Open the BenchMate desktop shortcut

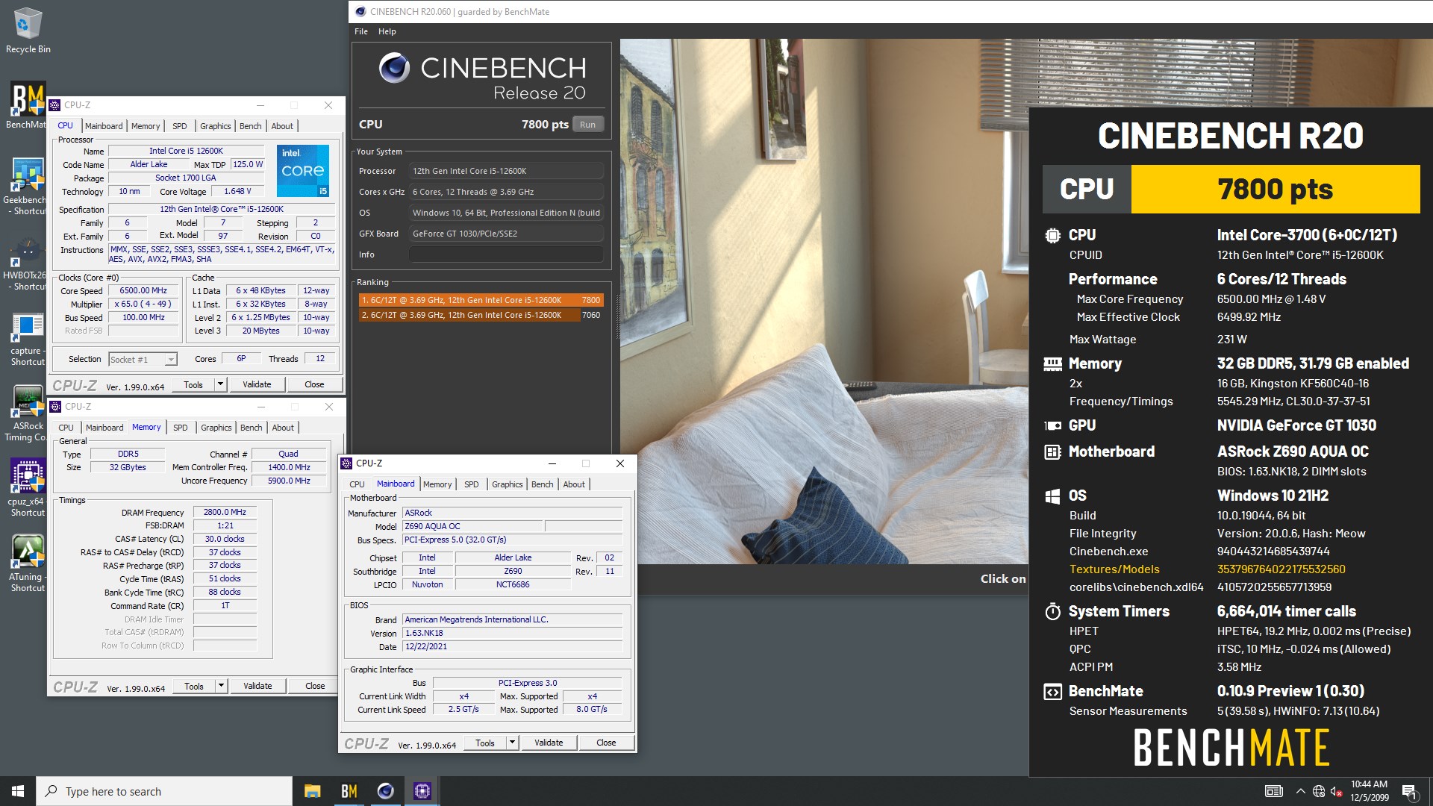[28, 105]
